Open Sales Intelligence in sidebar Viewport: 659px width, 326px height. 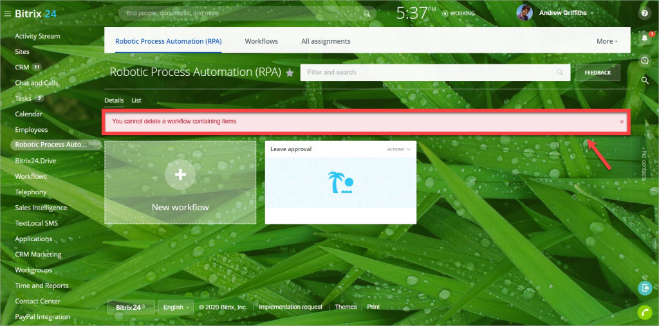[x=41, y=208]
